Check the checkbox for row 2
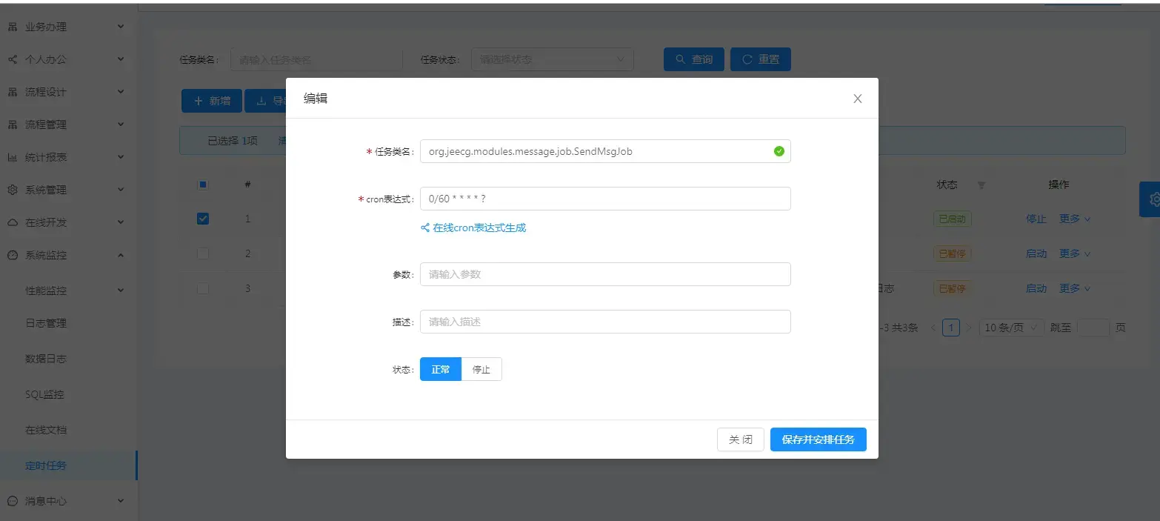 tap(203, 253)
